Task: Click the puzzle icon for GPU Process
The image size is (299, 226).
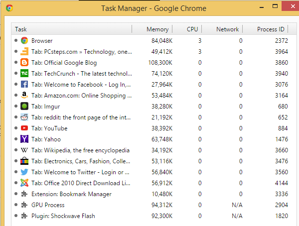Action: point(24,205)
